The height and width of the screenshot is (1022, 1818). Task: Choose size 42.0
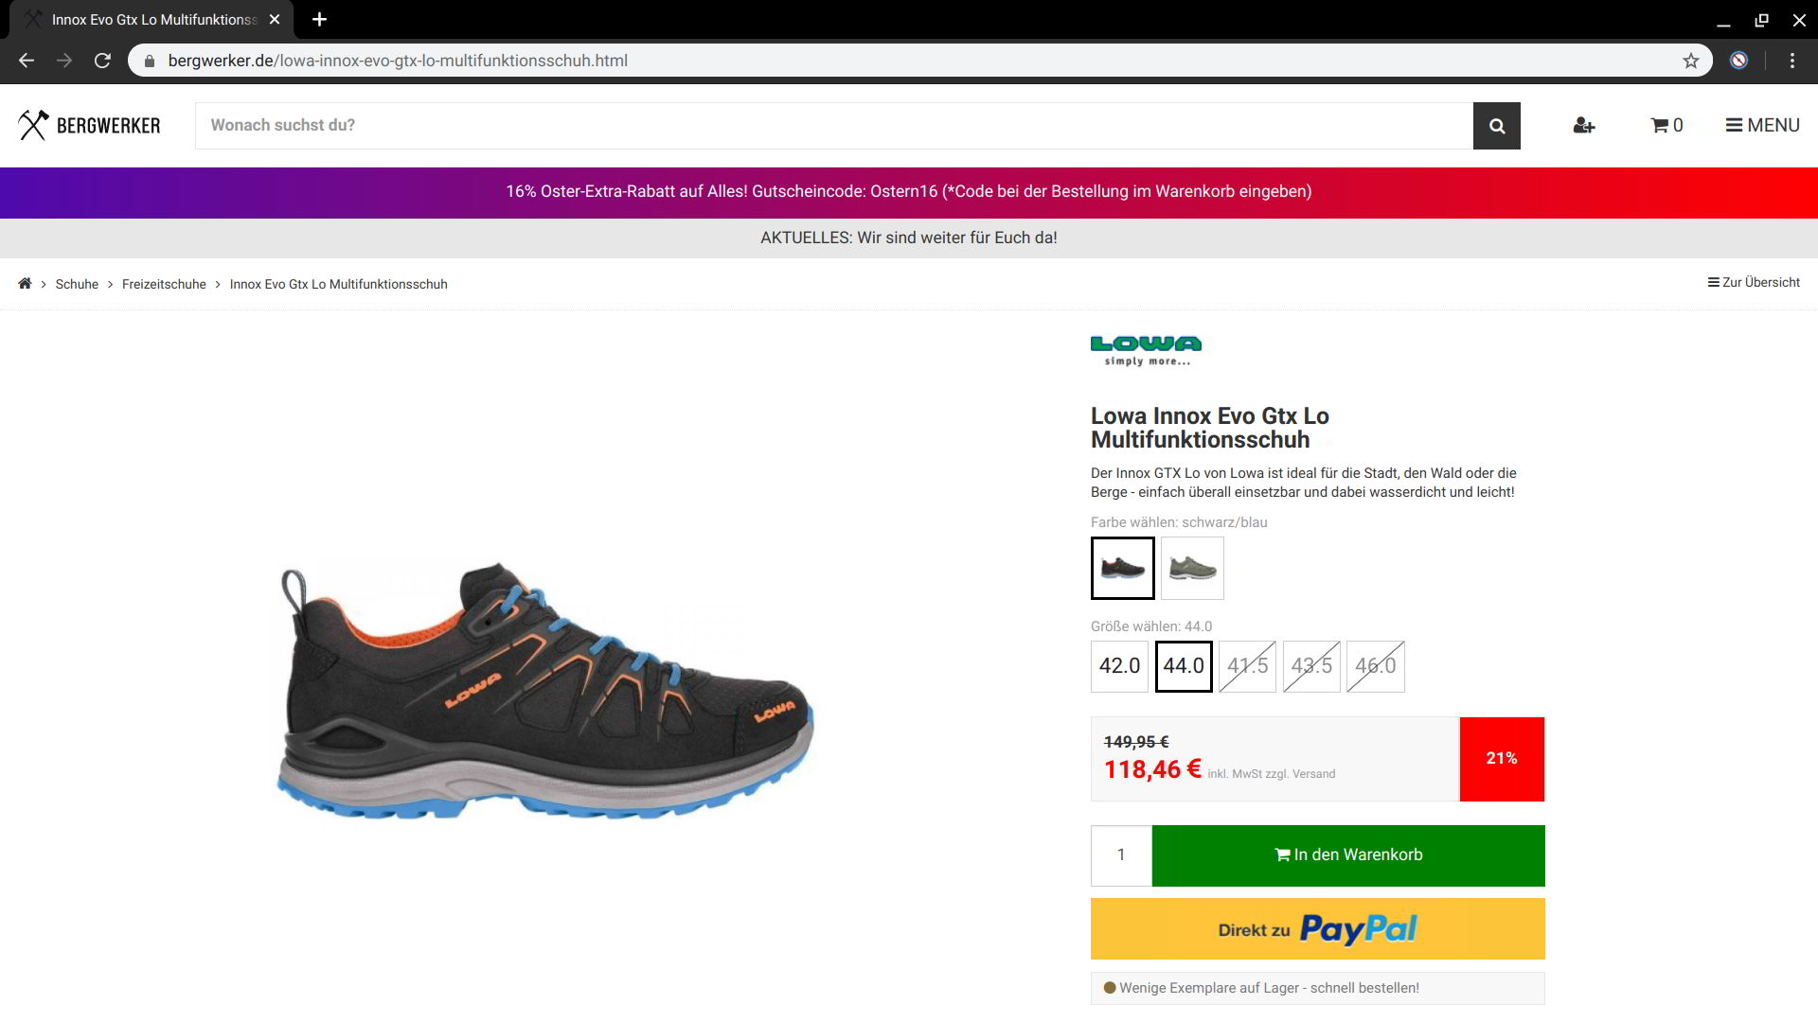1119,666
